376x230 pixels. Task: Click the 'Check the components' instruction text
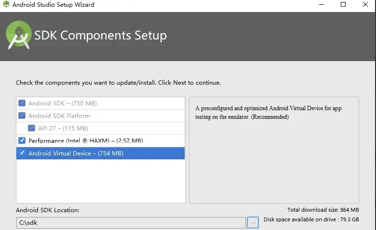pyautogui.click(x=118, y=83)
